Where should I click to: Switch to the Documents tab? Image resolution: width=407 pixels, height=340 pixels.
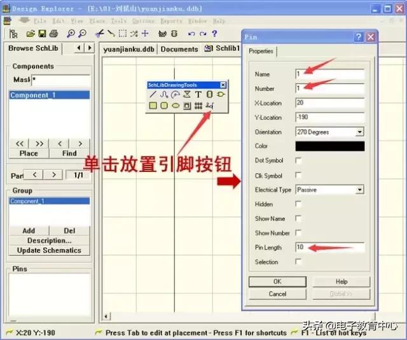point(179,49)
